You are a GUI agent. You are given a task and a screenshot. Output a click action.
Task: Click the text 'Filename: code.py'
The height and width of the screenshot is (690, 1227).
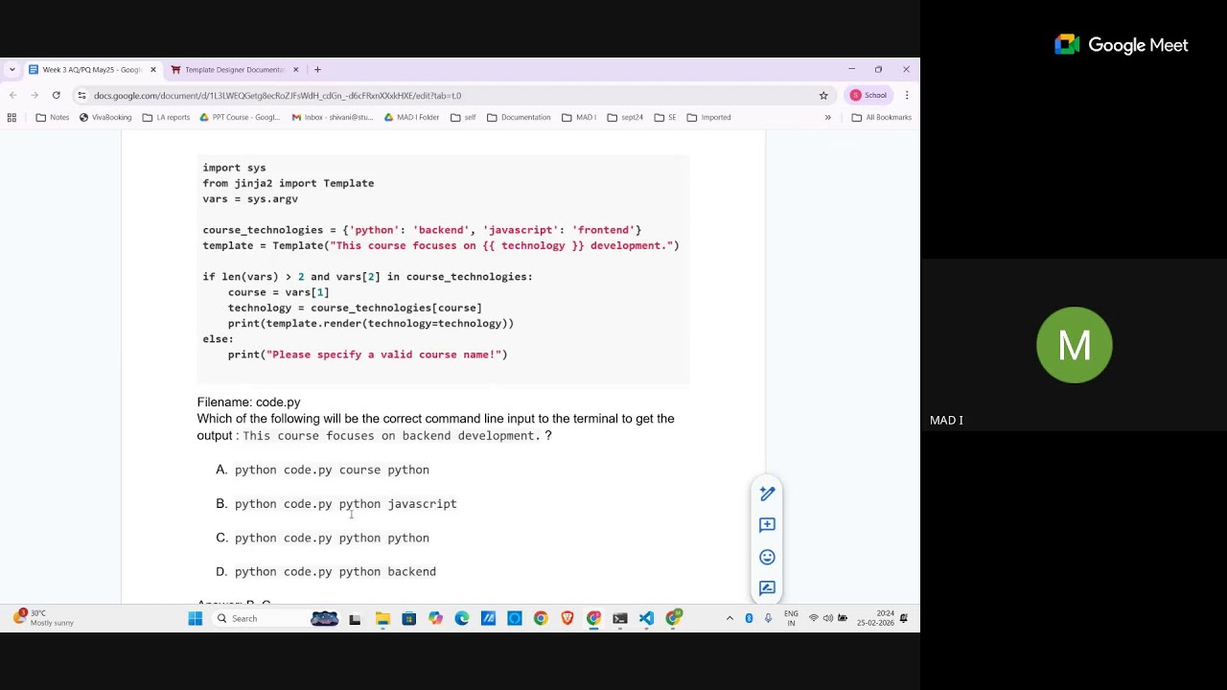coord(249,402)
